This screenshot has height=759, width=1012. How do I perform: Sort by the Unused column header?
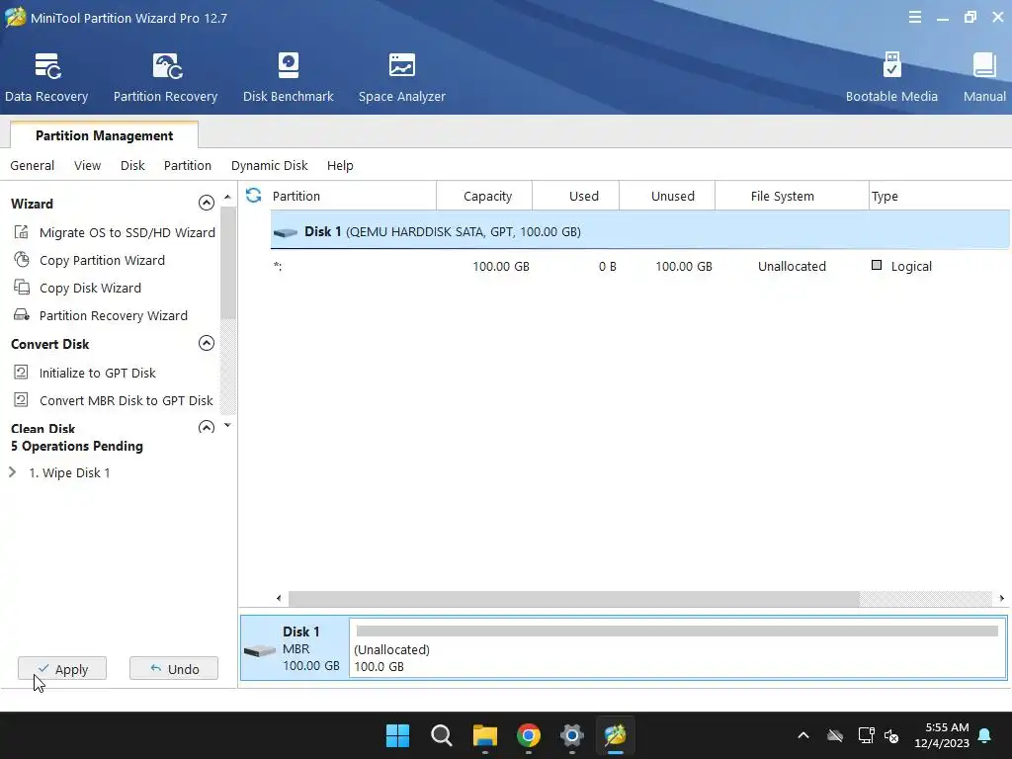click(667, 196)
